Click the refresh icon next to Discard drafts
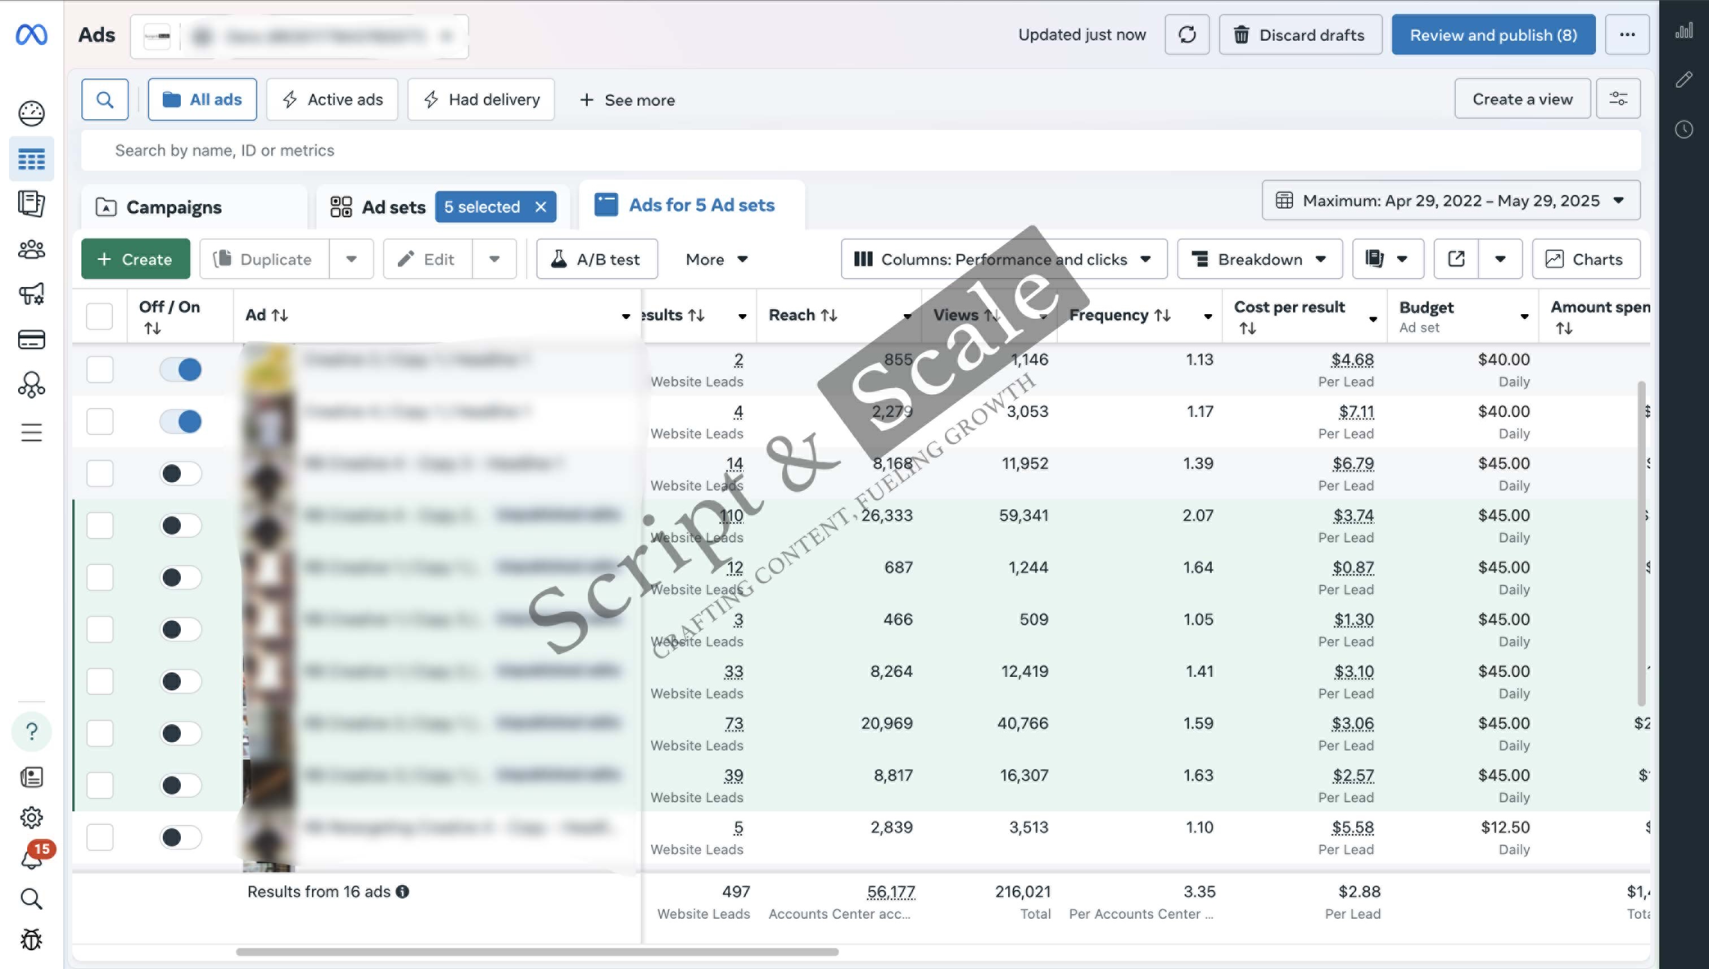Viewport: 1709px width, 969px height. point(1187,34)
